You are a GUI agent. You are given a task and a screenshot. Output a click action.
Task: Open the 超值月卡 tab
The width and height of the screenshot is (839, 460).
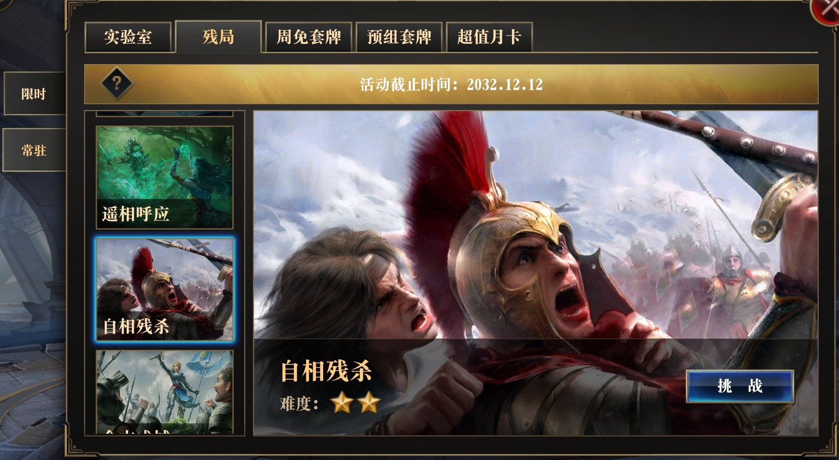pos(489,37)
